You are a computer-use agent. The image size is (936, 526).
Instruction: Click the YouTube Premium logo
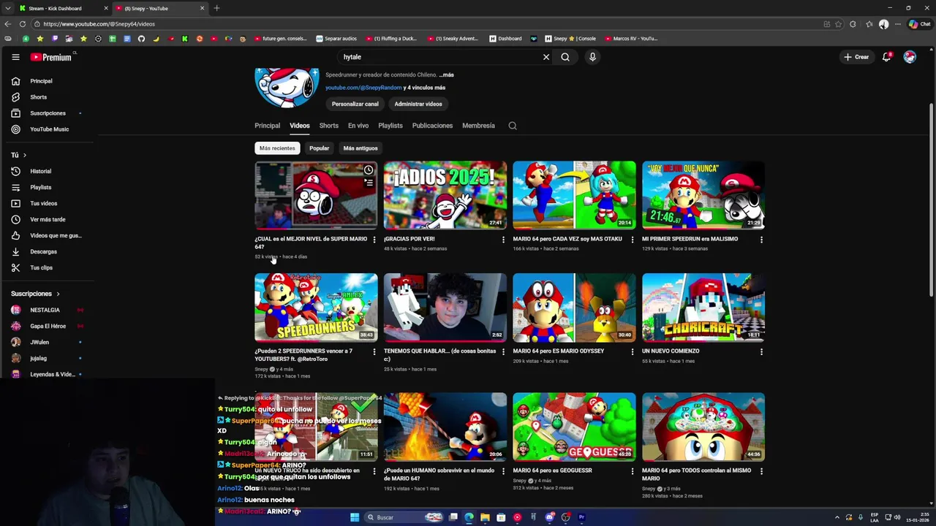click(51, 57)
